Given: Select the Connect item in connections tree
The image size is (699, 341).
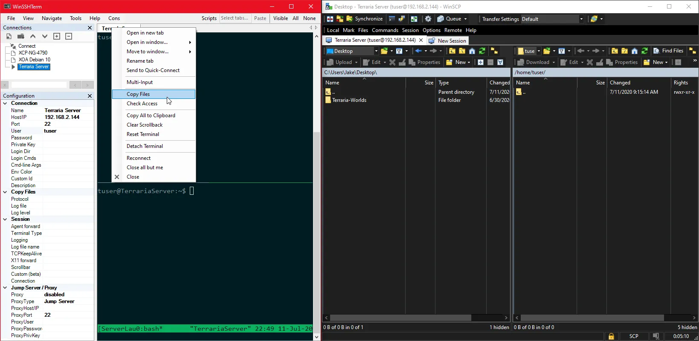Looking at the screenshot, I should coord(26,46).
